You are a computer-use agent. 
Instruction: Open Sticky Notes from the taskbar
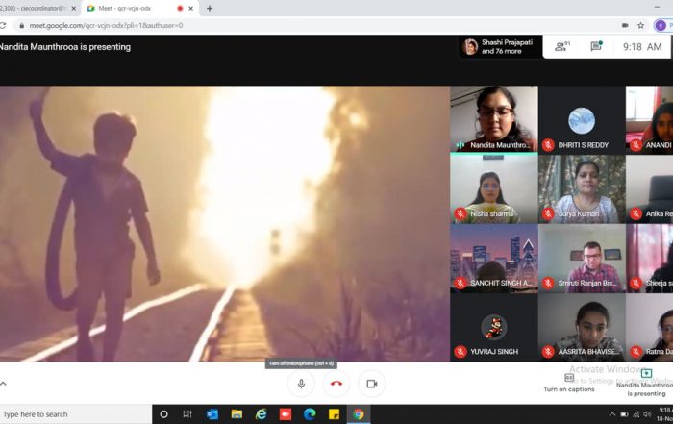click(x=334, y=414)
